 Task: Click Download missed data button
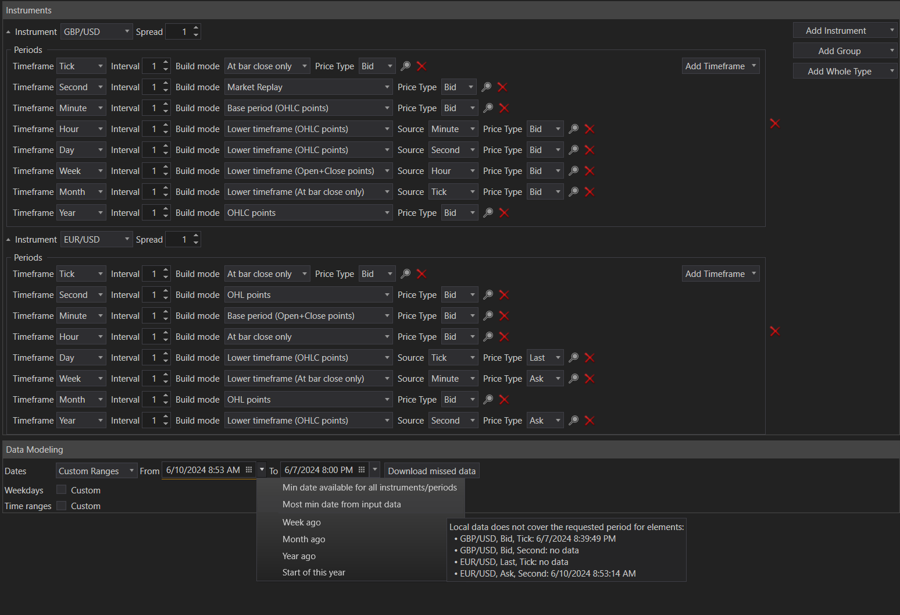point(431,471)
